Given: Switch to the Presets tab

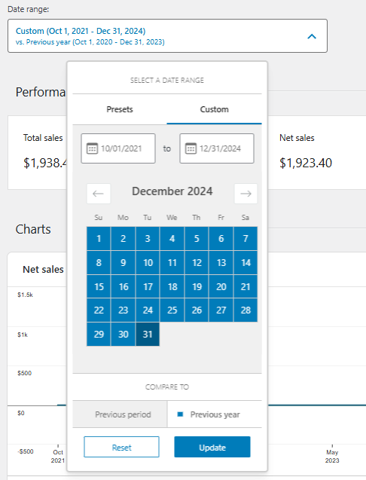Looking at the screenshot, I should [120, 109].
